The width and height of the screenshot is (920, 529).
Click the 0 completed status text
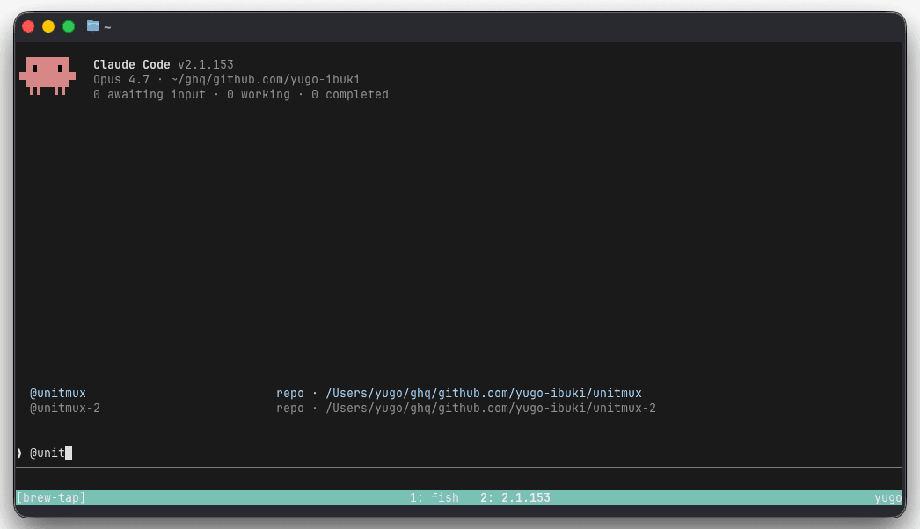pyautogui.click(x=350, y=94)
